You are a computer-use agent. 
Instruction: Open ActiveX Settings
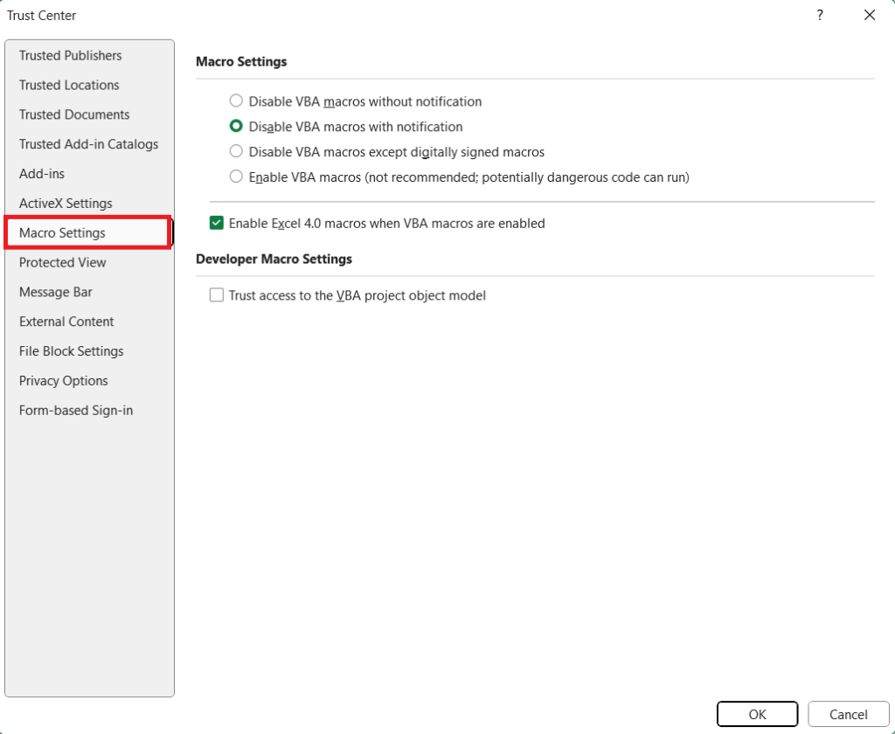[65, 203]
